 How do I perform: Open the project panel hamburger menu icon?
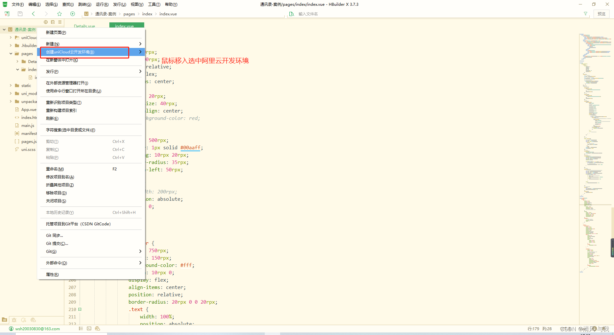[60, 22]
